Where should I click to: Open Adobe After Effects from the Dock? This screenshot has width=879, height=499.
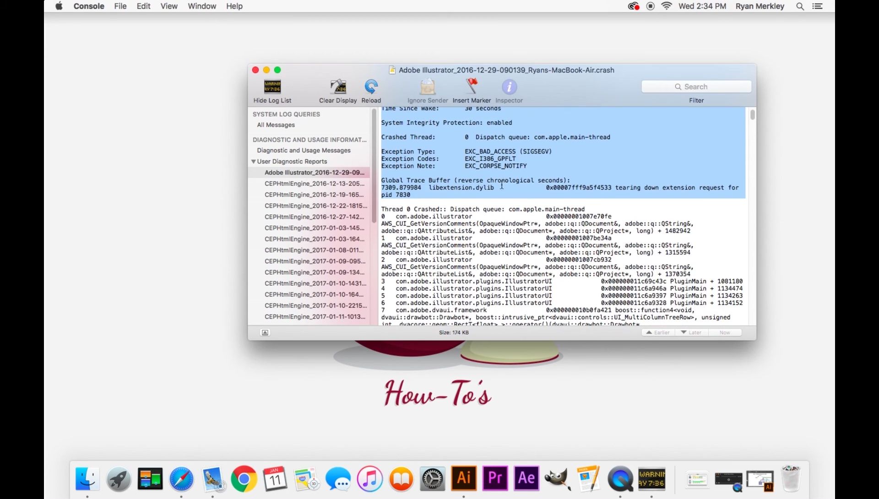coord(526,478)
